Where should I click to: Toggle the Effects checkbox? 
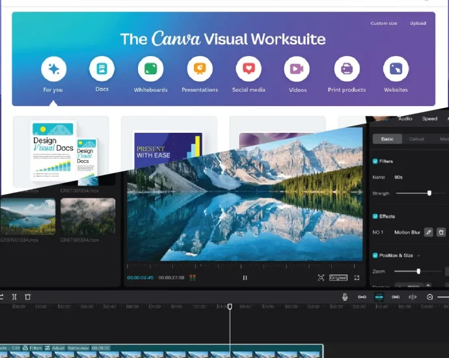point(375,216)
